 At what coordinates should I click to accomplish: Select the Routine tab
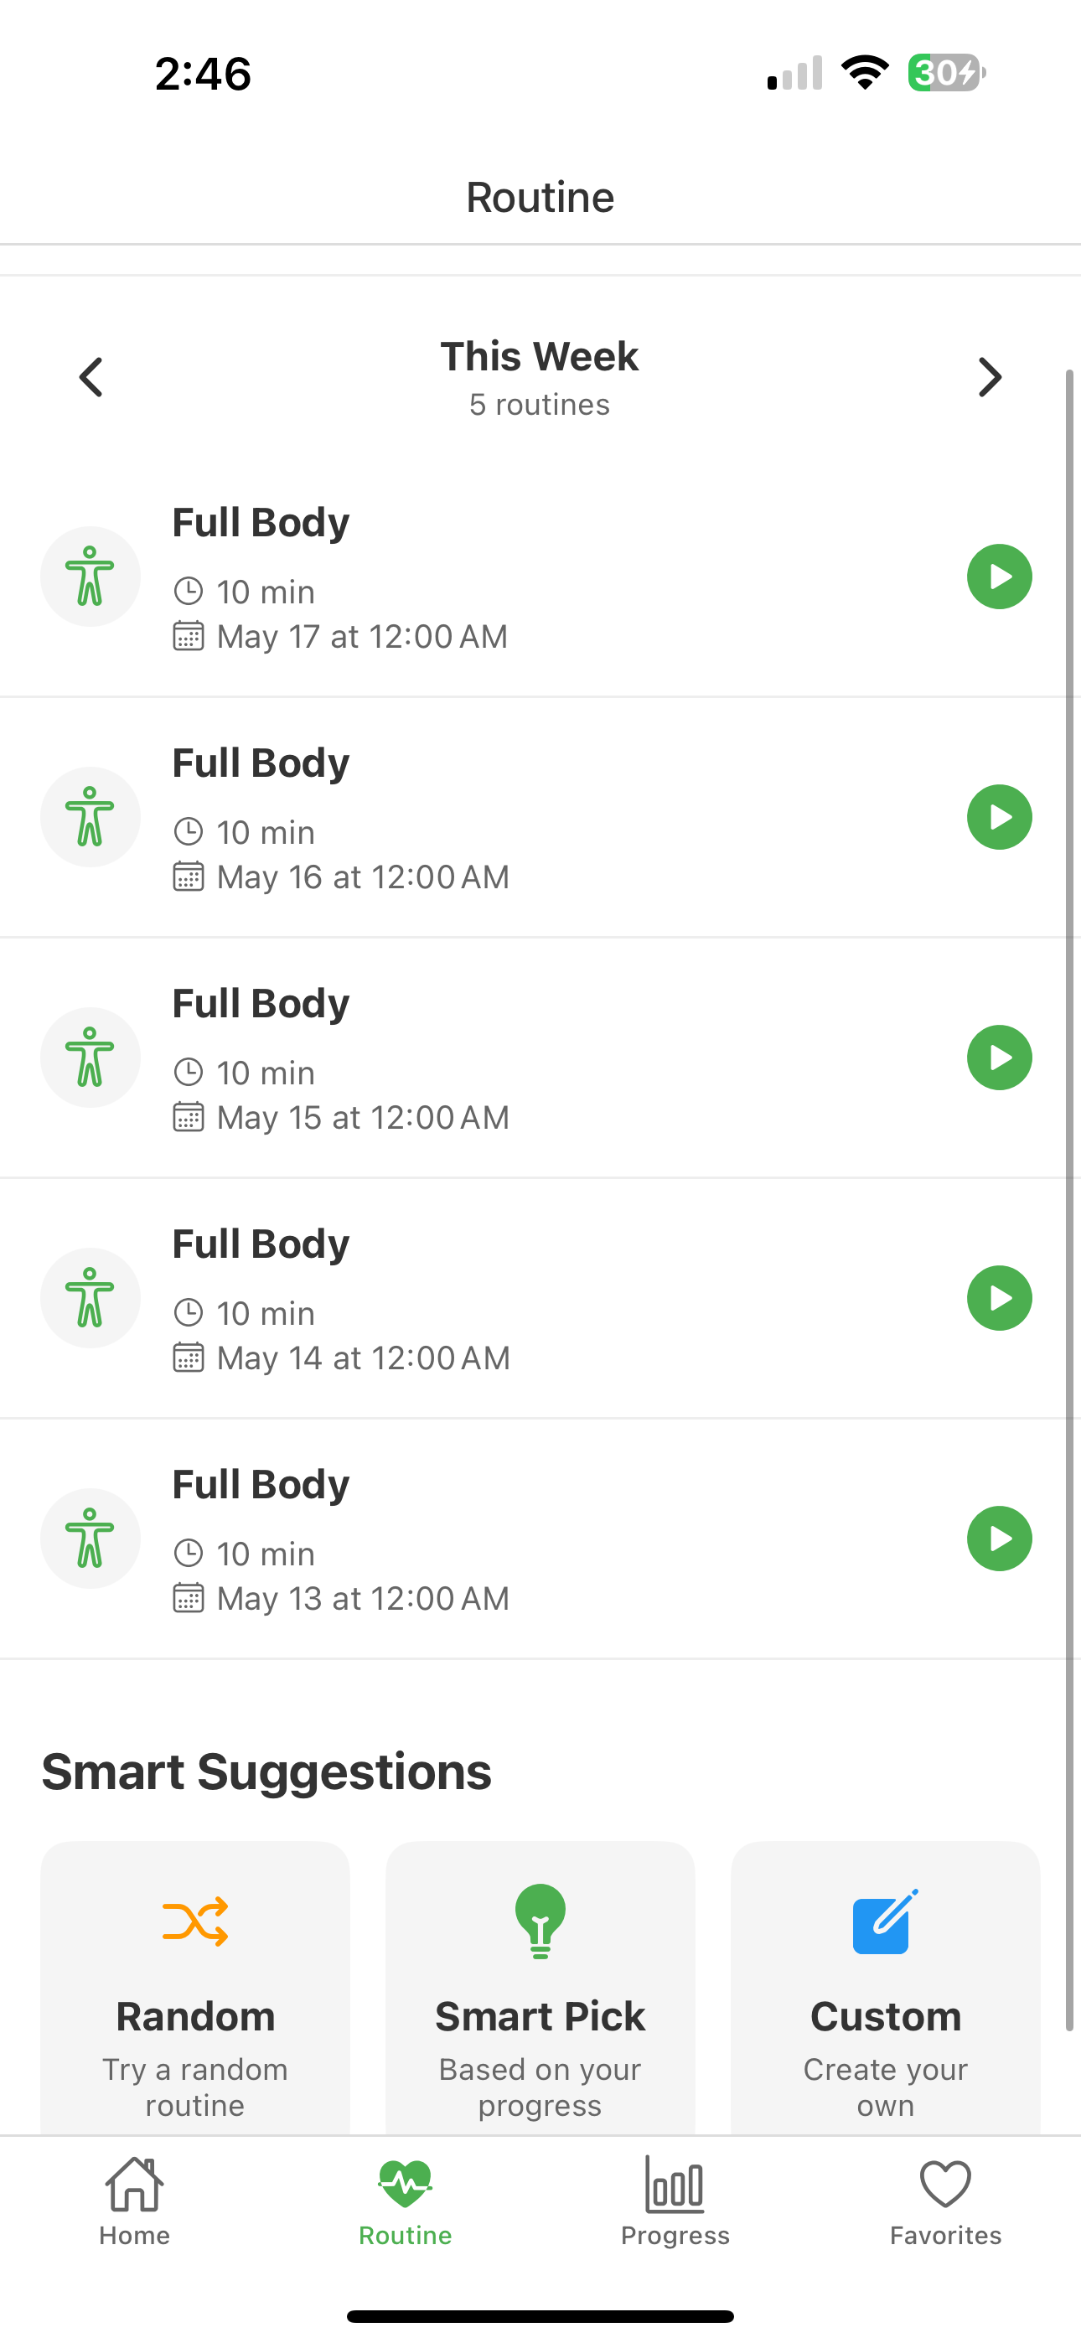(405, 2202)
